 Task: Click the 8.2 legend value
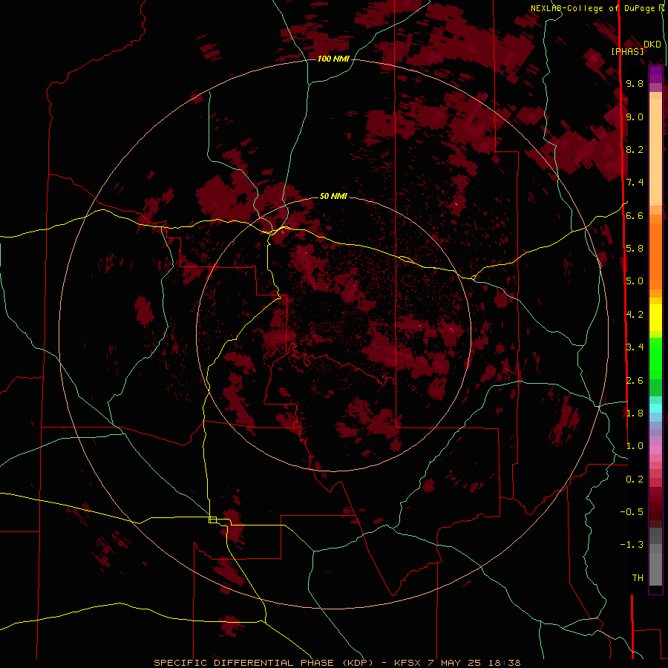point(635,149)
